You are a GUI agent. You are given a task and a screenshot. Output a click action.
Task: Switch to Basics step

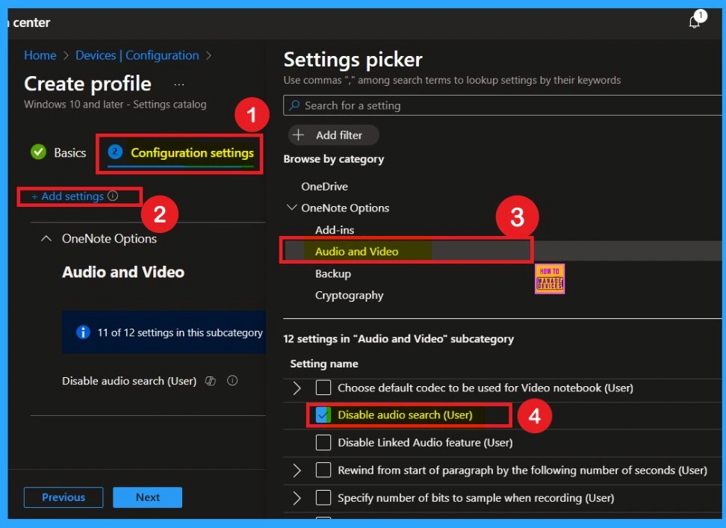(58, 152)
